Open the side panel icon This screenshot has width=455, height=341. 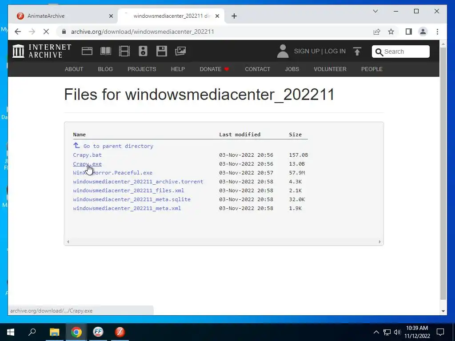409,32
